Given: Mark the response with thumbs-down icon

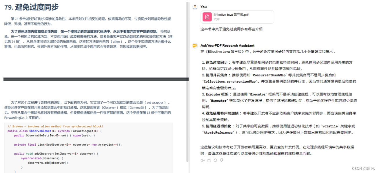Looking at the screenshot, I should coord(221,160).
